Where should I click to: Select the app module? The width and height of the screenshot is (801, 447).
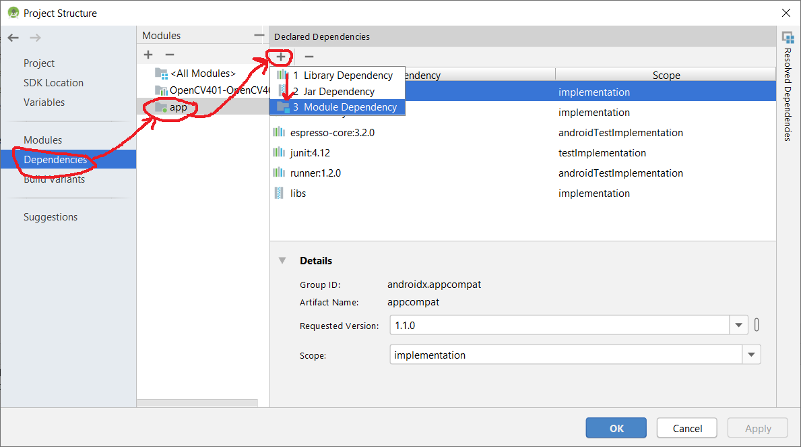coord(178,107)
